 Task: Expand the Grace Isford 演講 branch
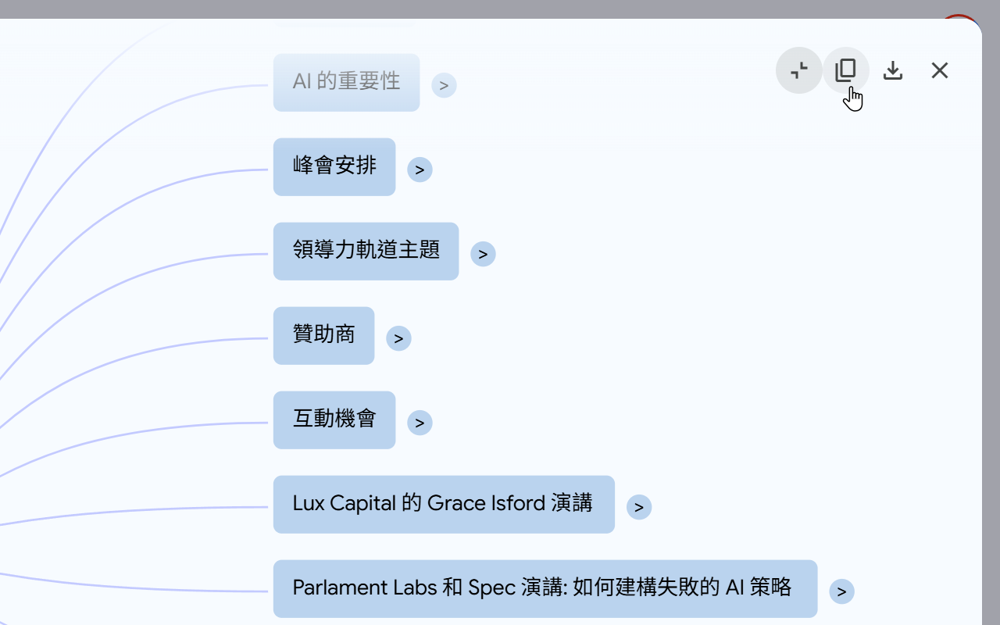click(x=639, y=506)
